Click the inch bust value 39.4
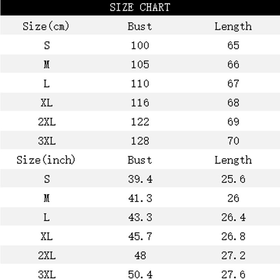This screenshot has height=280, width=280. tap(140, 179)
